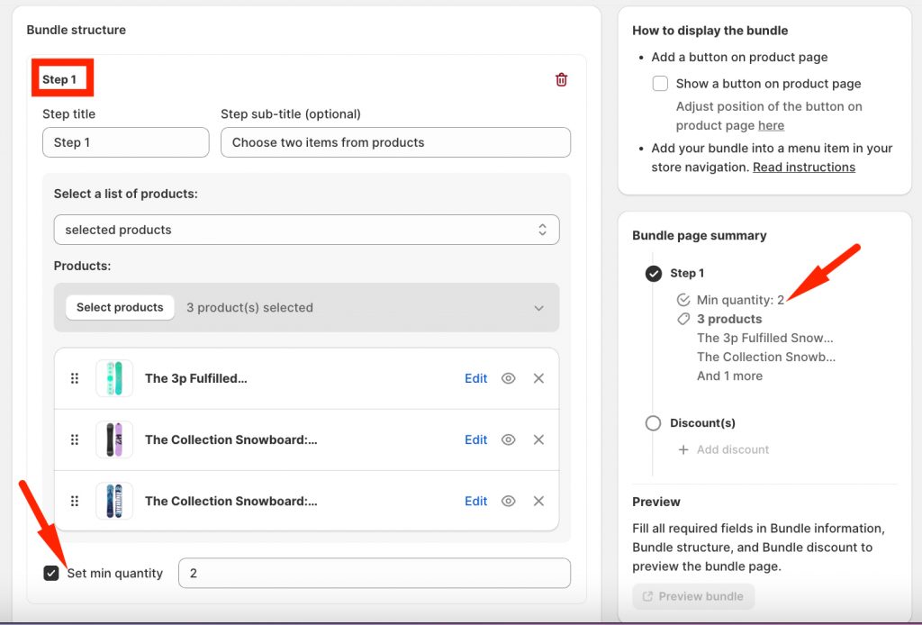Viewport: 922px width, 625px height.
Task: Click drag handle of the third snowboard product
Action: (x=75, y=501)
